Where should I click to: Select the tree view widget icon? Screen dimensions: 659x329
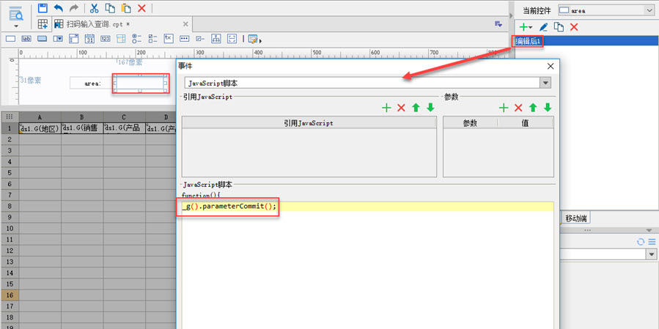click(x=216, y=39)
